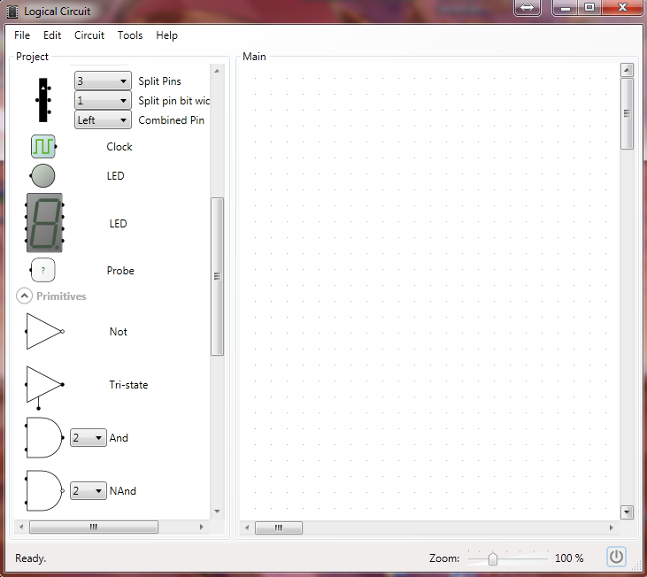Click the Zoom slider thumb
The height and width of the screenshot is (577, 647).
coord(493,558)
